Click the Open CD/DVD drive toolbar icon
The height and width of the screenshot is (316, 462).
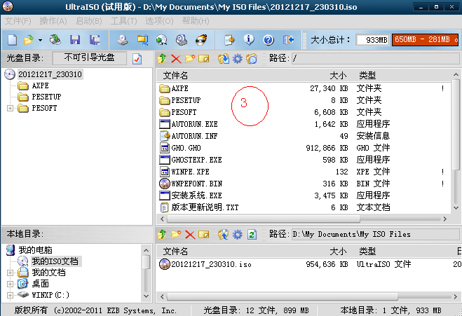55,40
